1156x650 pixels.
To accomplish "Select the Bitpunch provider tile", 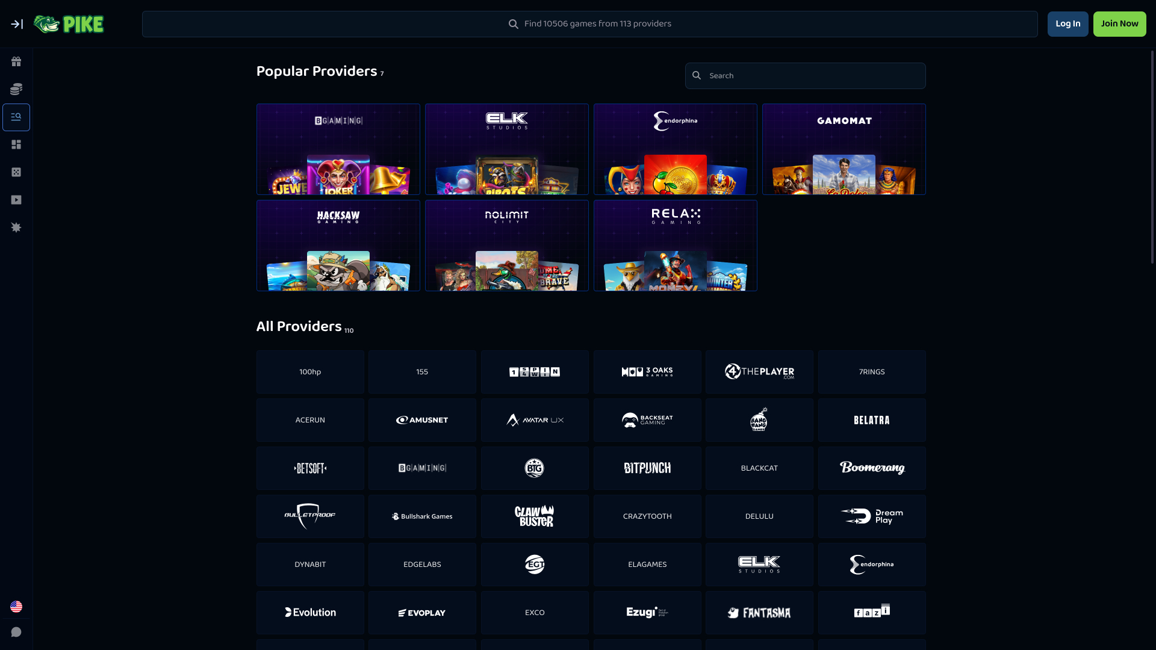I will click(x=647, y=468).
